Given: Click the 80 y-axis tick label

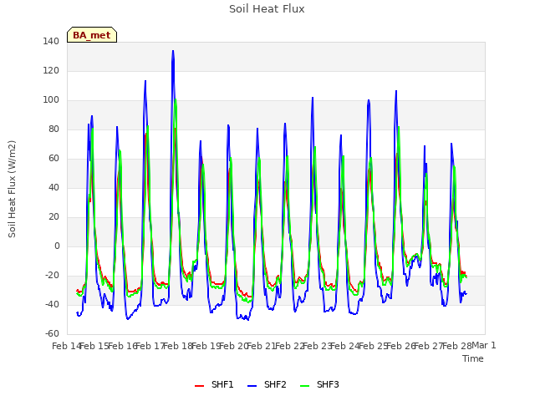Looking at the screenshot, I should pos(53,129).
